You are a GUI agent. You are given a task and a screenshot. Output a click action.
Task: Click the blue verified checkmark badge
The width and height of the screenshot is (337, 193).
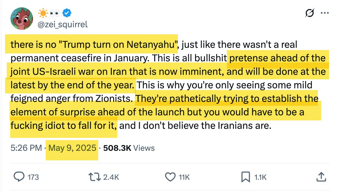(67, 13)
